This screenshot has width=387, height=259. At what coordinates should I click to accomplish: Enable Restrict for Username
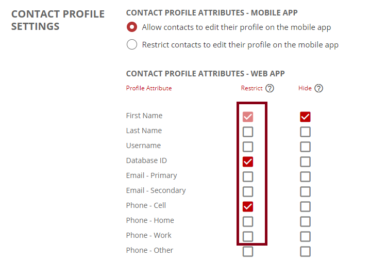click(248, 147)
